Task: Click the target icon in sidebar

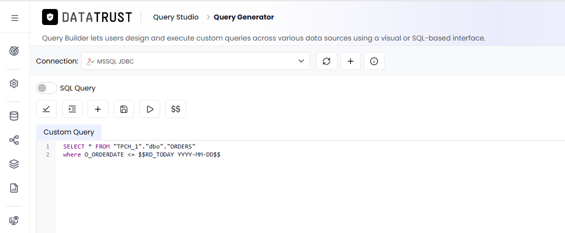Action: tap(14, 51)
